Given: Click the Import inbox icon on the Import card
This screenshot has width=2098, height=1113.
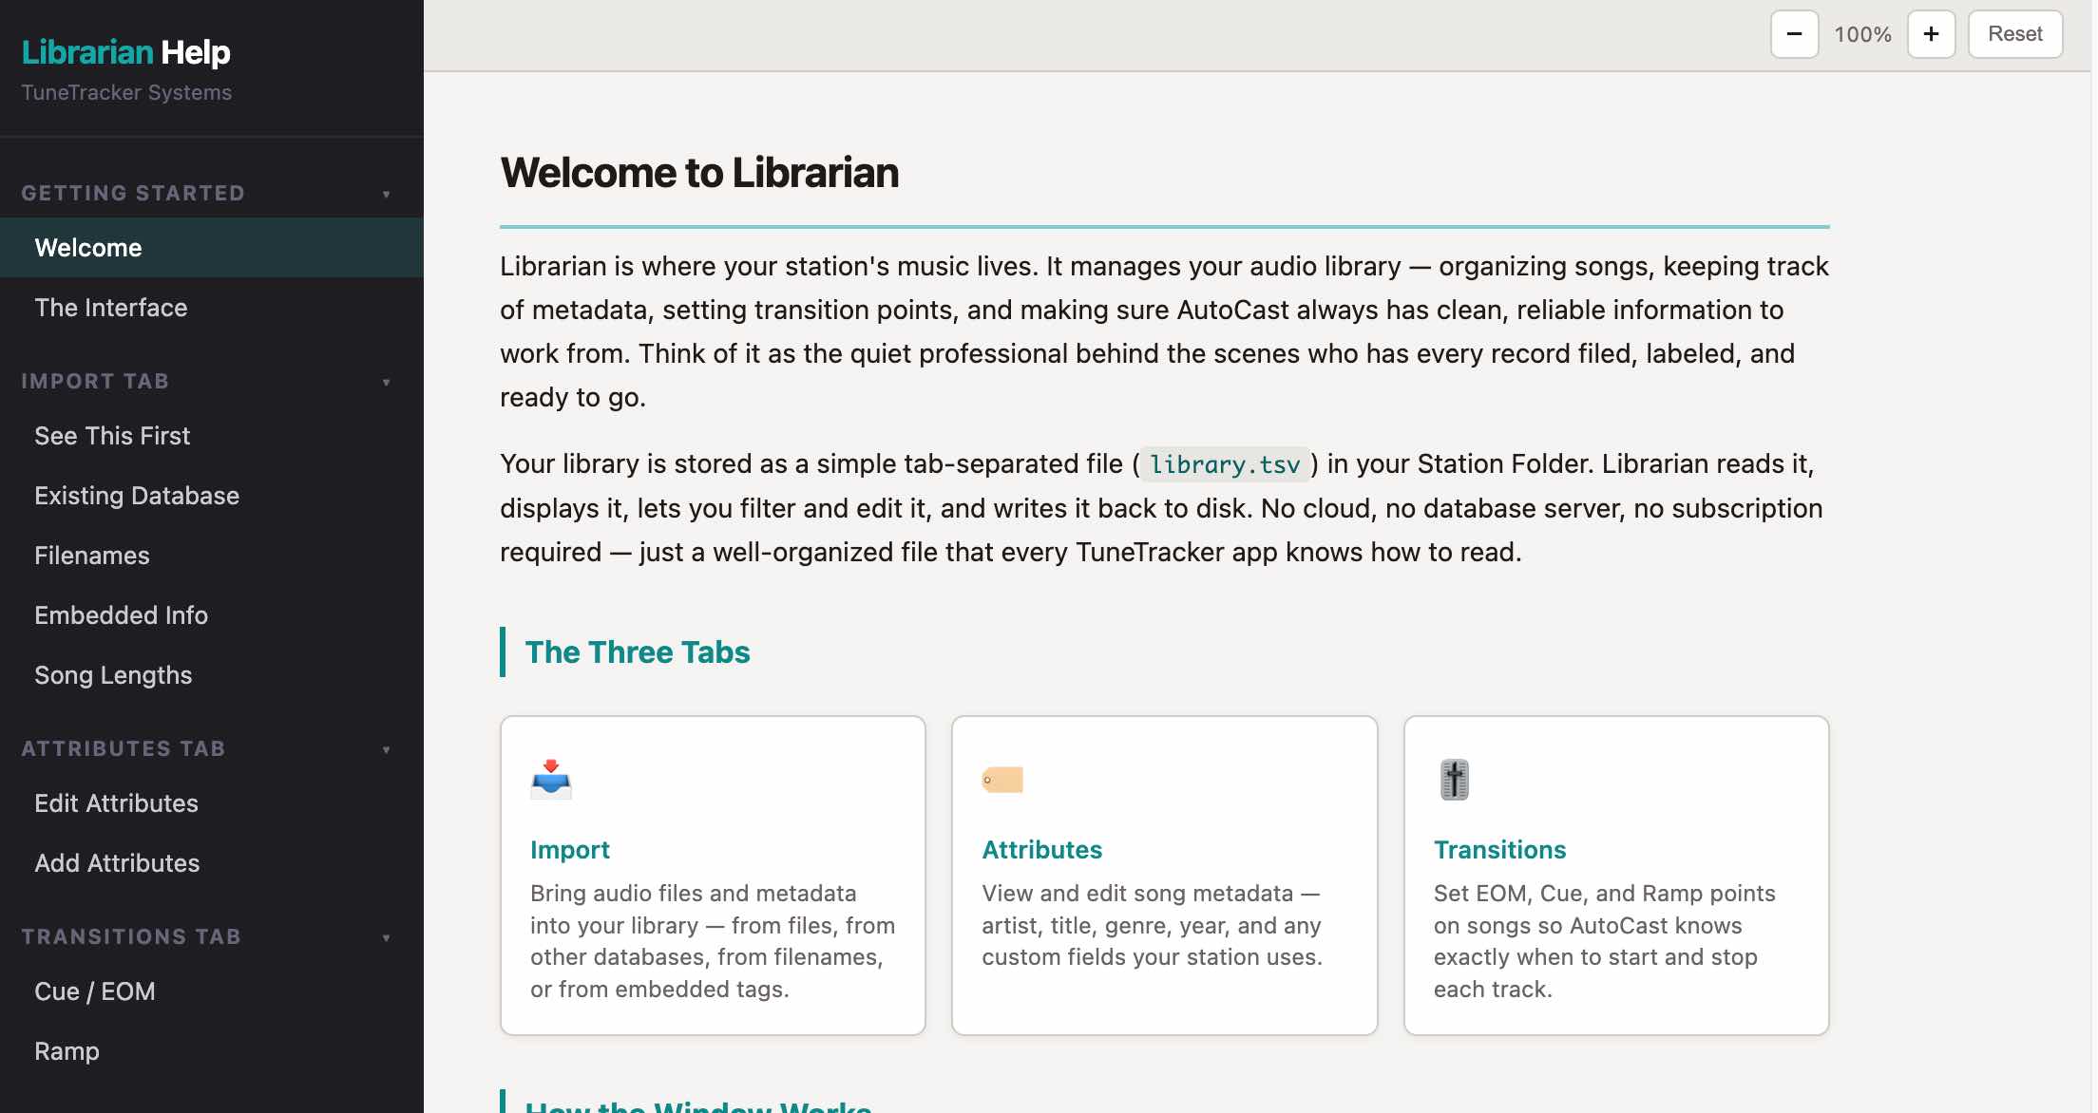Looking at the screenshot, I should pyautogui.click(x=550, y=779).
